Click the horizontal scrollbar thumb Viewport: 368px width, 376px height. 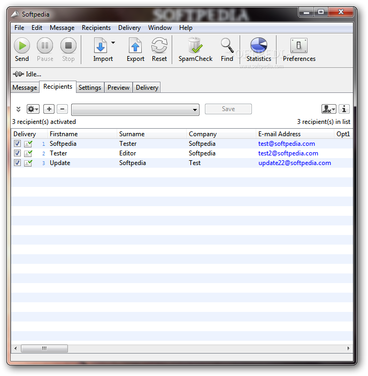(x=44, y=348)
